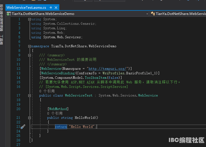Click line number 6 in gutter
This screenshot has width=206, height=147.
19,42
